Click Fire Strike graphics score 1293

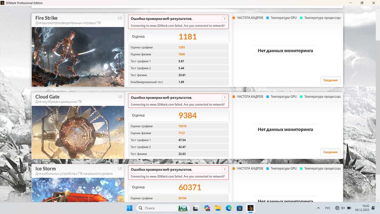click(x=182, y=47)
